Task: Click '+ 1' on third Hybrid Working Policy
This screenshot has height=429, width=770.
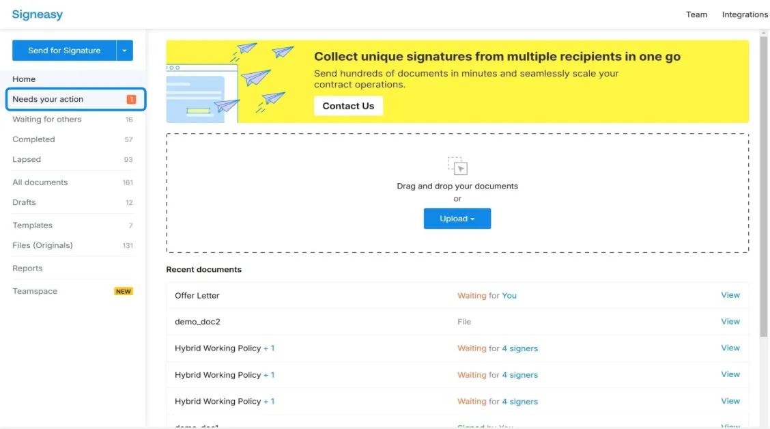Action: pyautogui.click(x=269, y=402)
